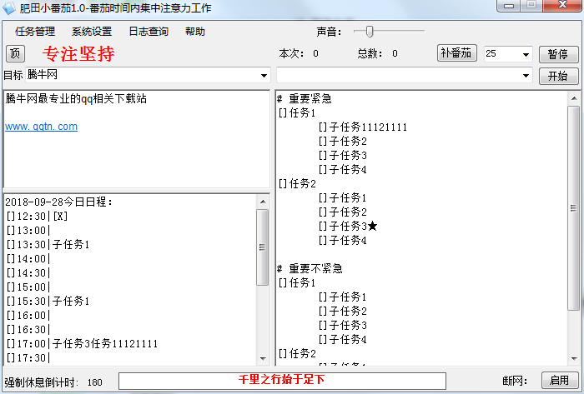Open the 日志查询 menu

pyautogui.click(x=149, y=32)
